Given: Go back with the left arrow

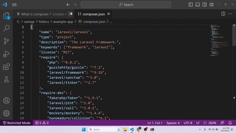Looking at the screenshot, I should tap(68, 5).
